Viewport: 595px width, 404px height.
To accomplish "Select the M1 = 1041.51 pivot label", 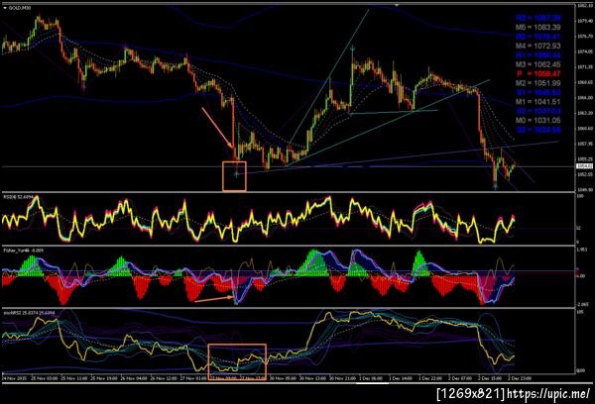I will (x=537, y=102).
